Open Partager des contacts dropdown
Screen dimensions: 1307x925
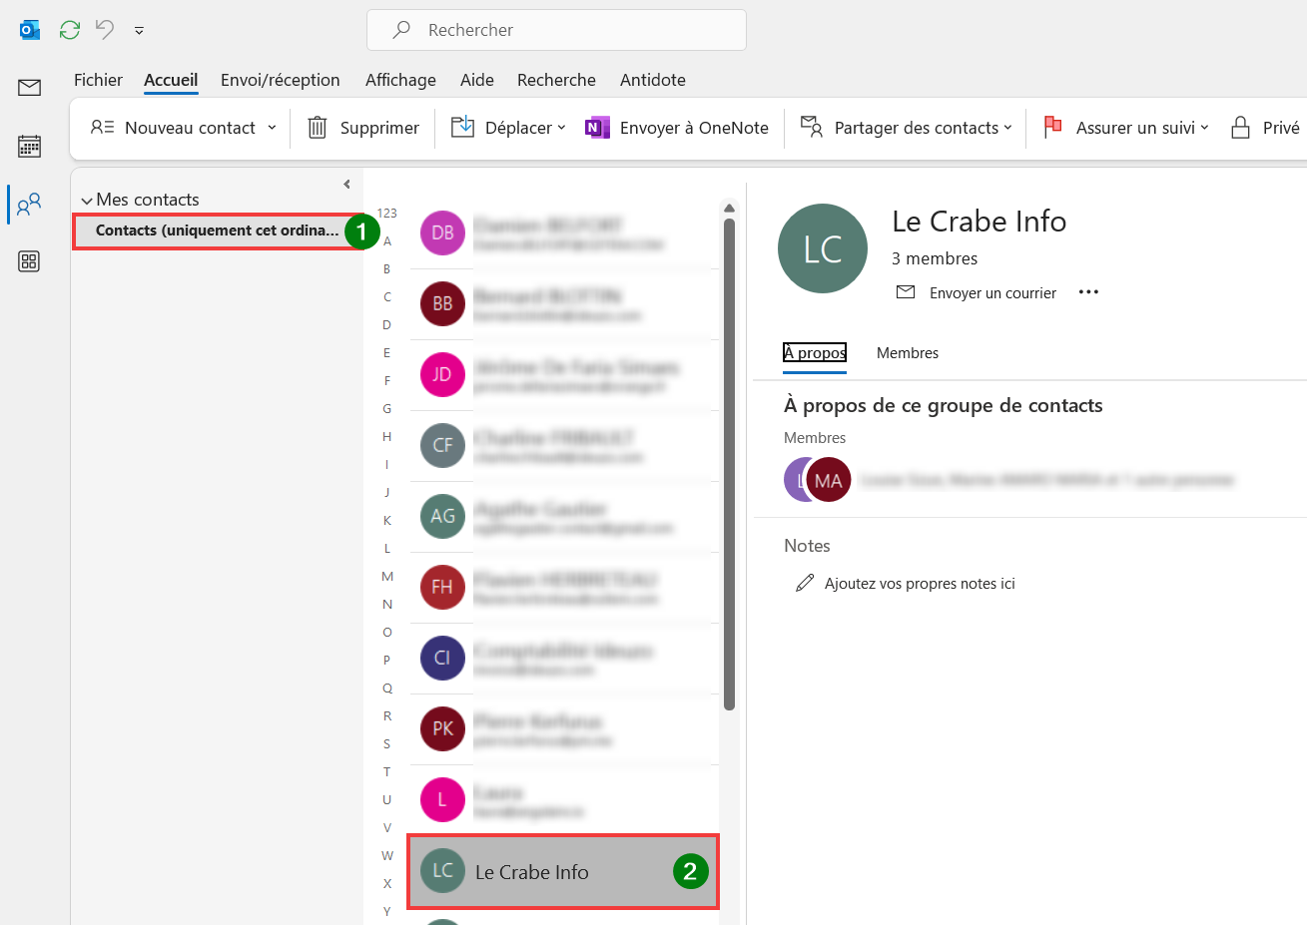click(907, 128)
